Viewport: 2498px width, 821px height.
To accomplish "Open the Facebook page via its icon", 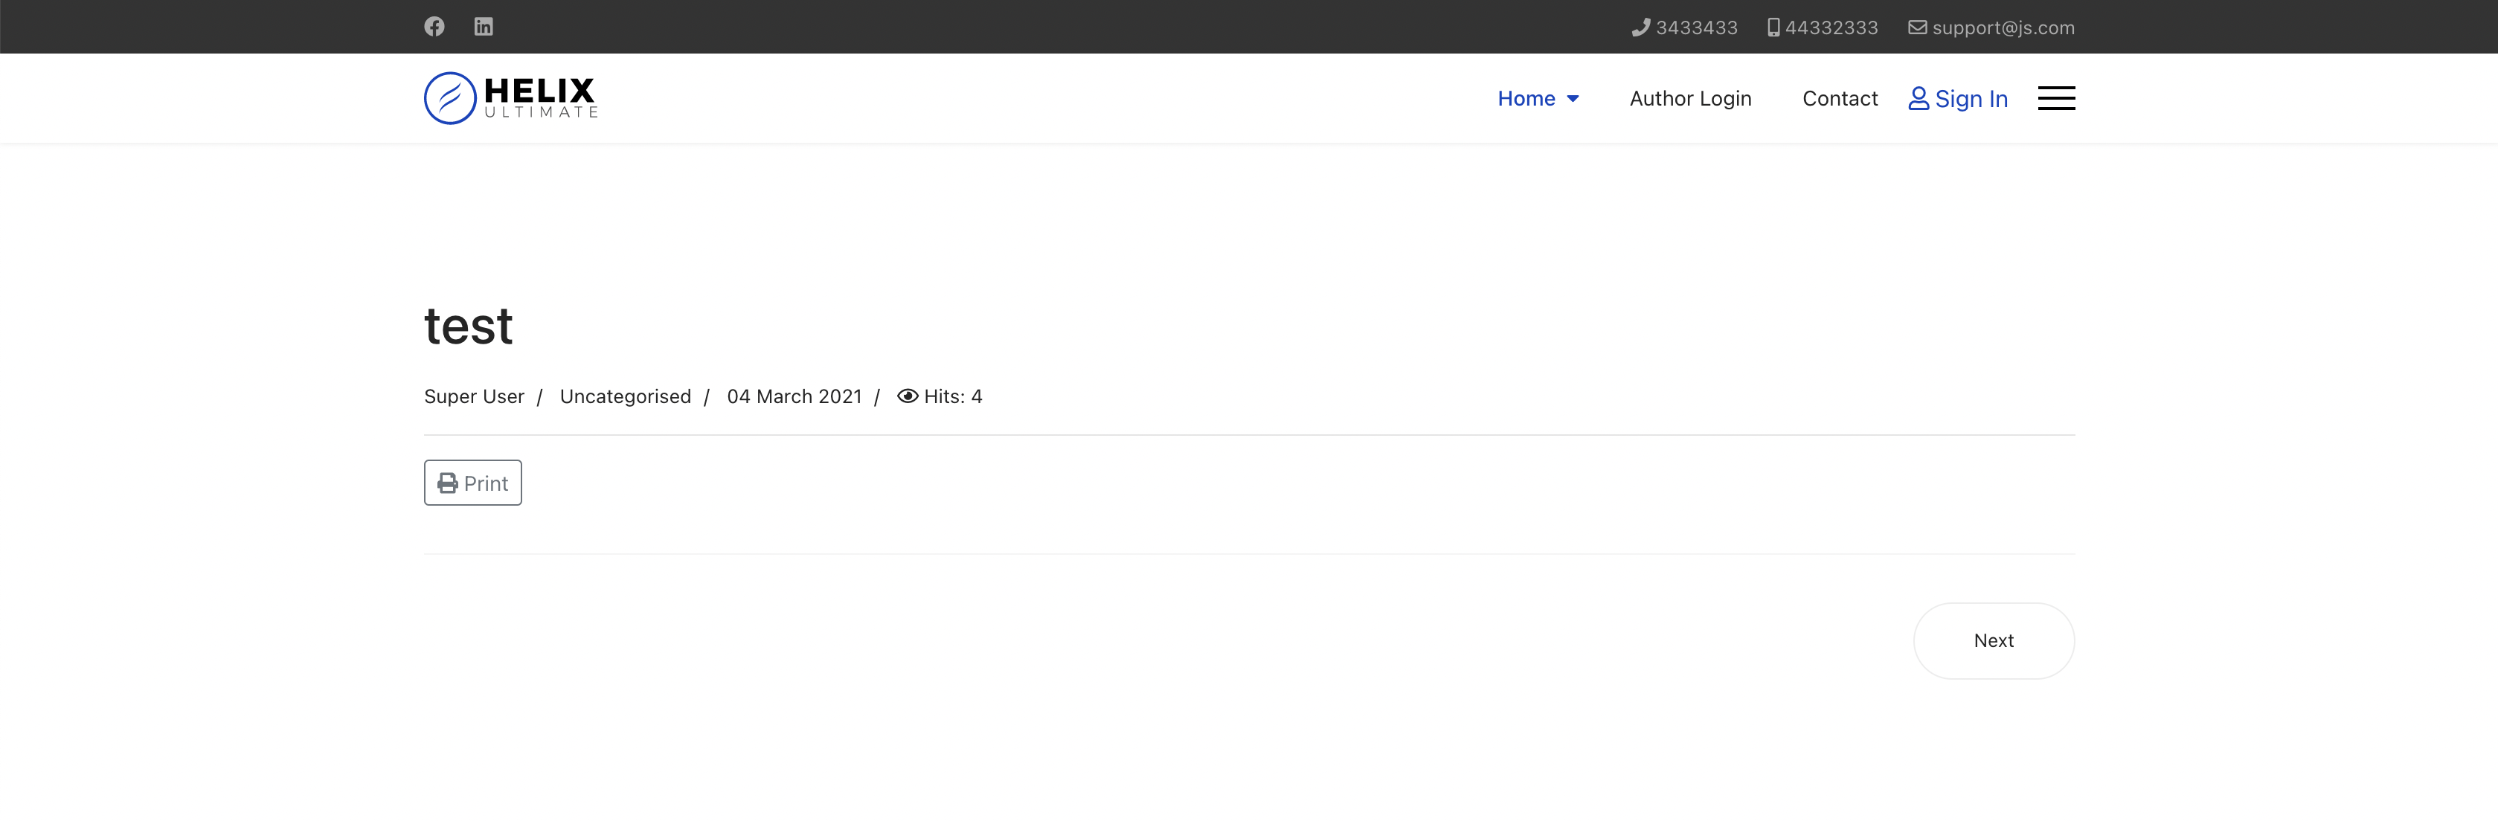I will [434, 26].
